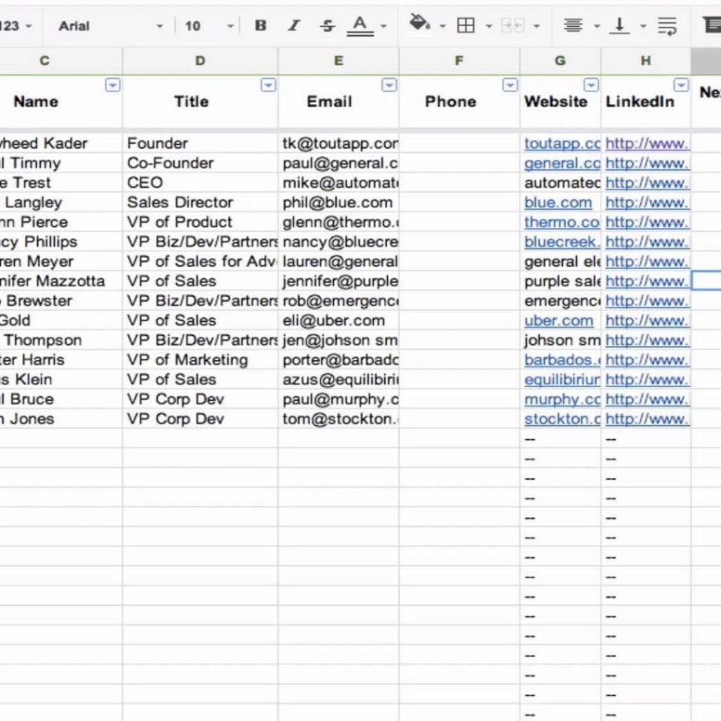The image size is (721, 721).
Task: Open the blue.com website link
Action: pos(559,202)
